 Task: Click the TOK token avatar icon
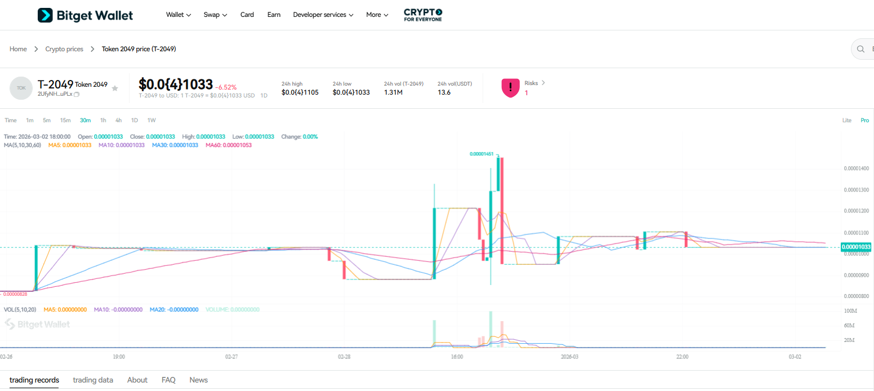(21, 88)
